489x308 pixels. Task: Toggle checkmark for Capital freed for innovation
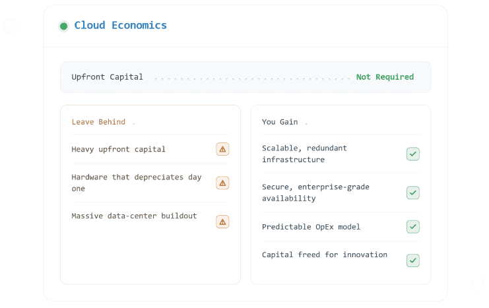tap(413, 261)
